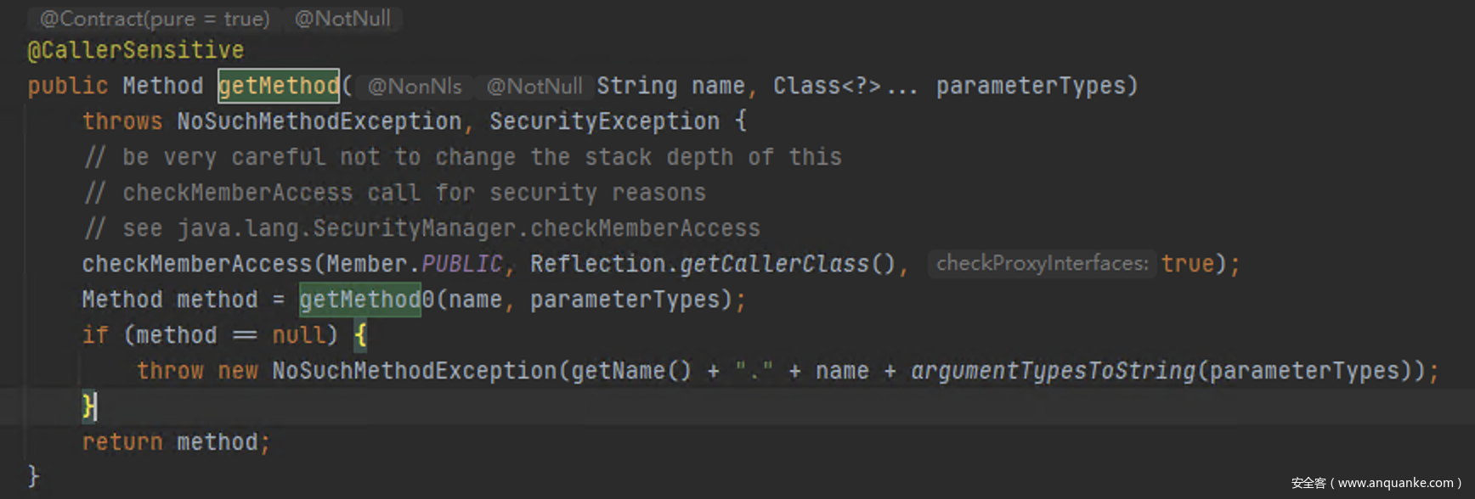Click the @Contract(pure = true) inlay hint
The height and width of the screenshot is (499, 1475).
coord(155,19)
